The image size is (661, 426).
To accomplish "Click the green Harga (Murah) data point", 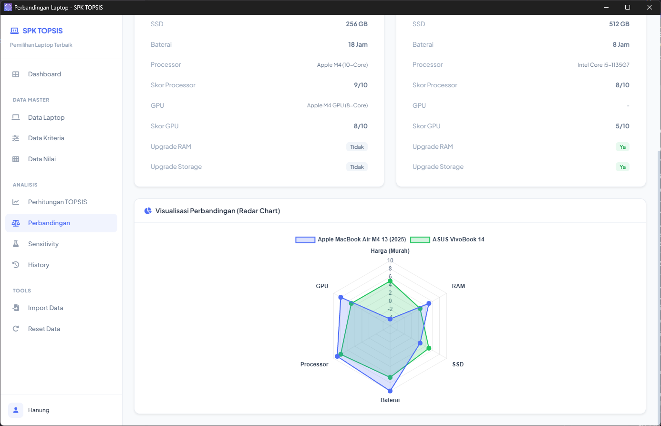I will (390, 281).
